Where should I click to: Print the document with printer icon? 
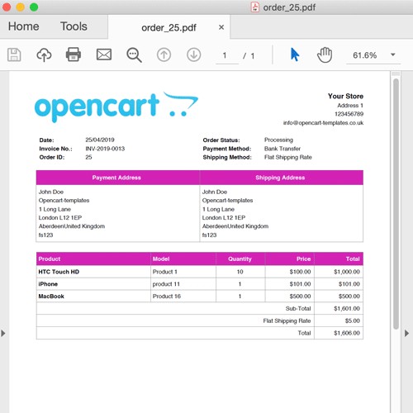(x=74, y=55)
